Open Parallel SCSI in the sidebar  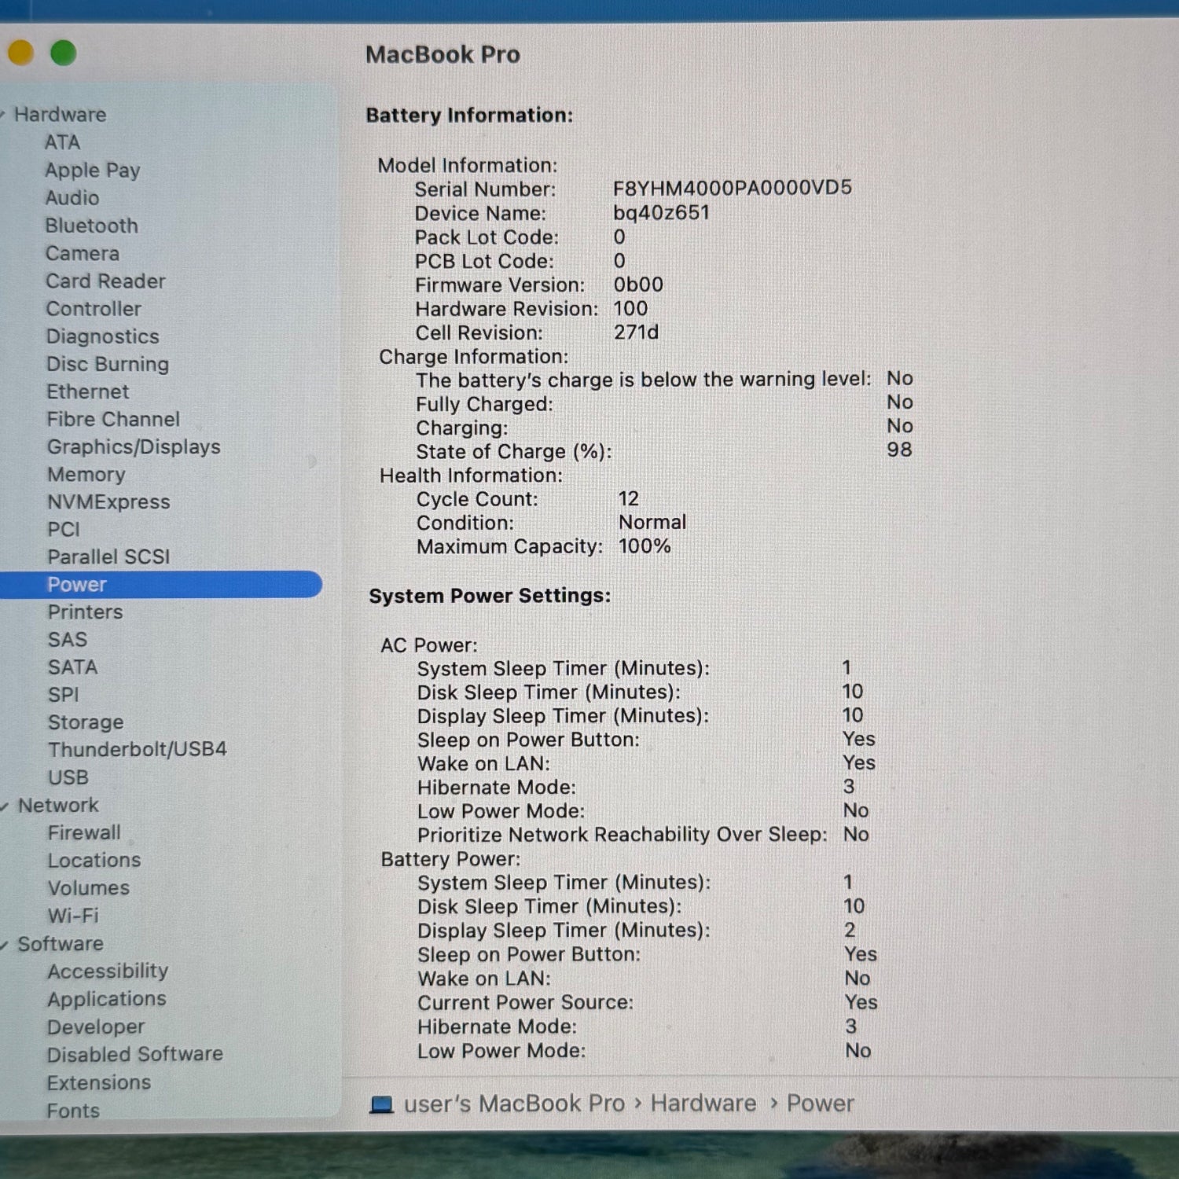pos(108,557)
